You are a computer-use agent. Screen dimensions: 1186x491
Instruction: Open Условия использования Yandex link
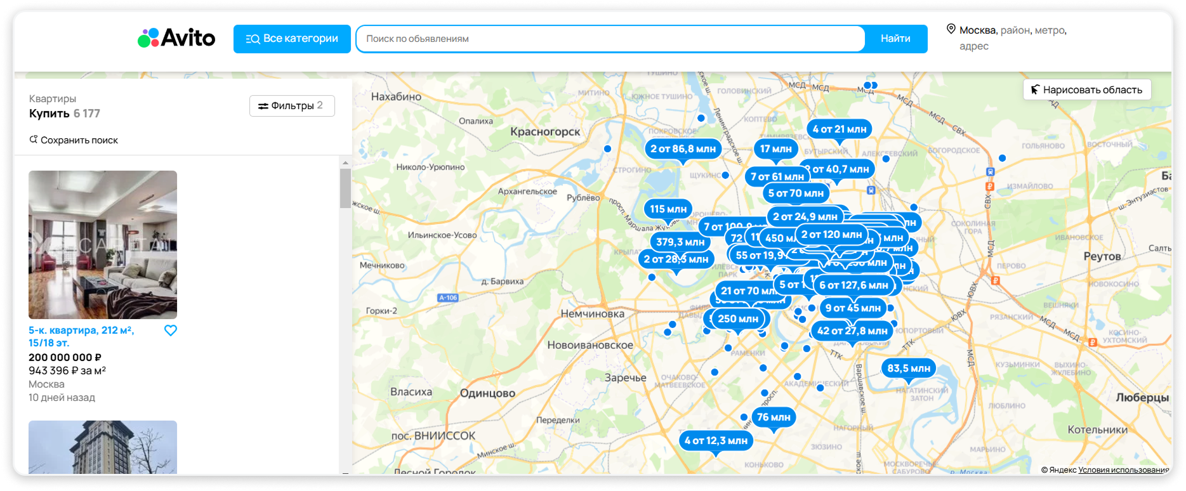1123,470
